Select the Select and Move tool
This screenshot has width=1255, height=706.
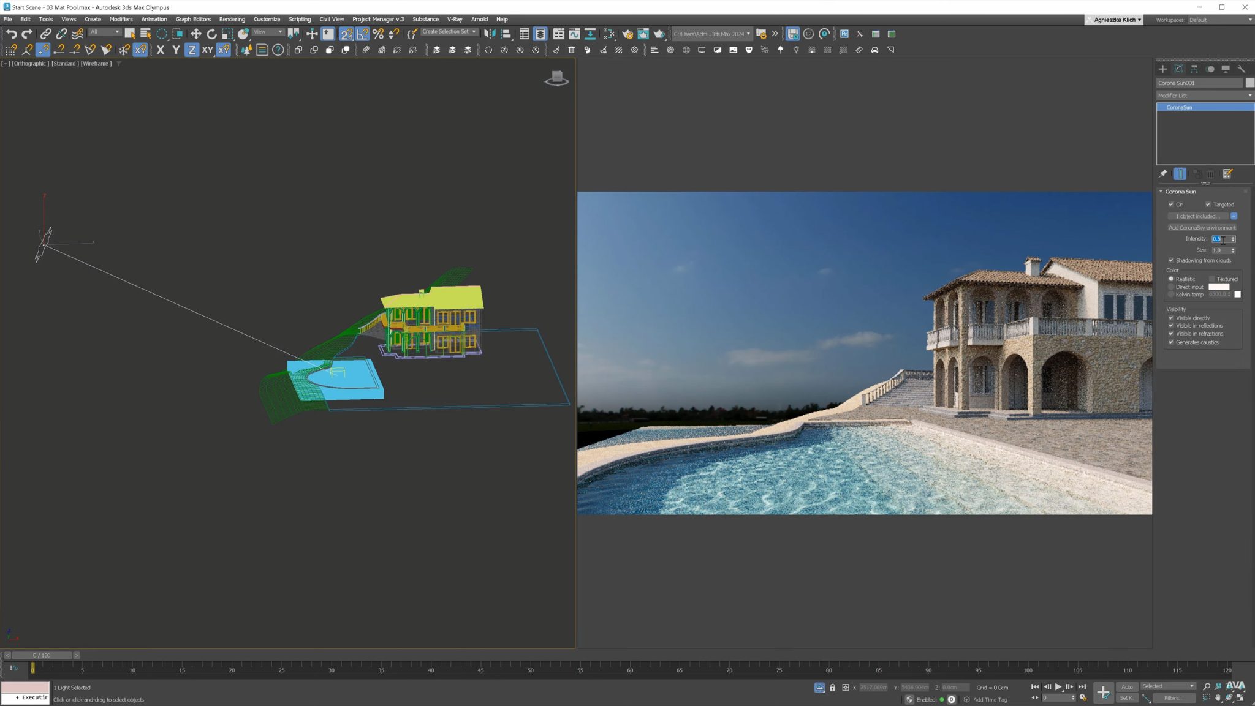[195, 34]
